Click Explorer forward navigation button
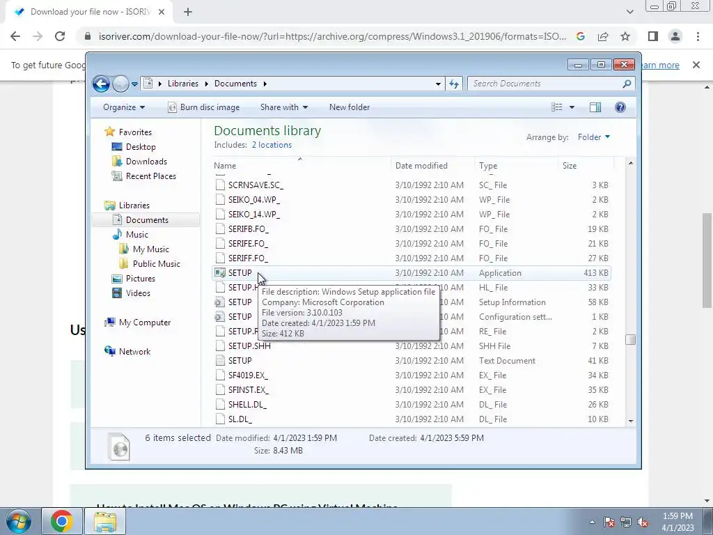This screenshot has width=713, height=535. pos(120,84)
